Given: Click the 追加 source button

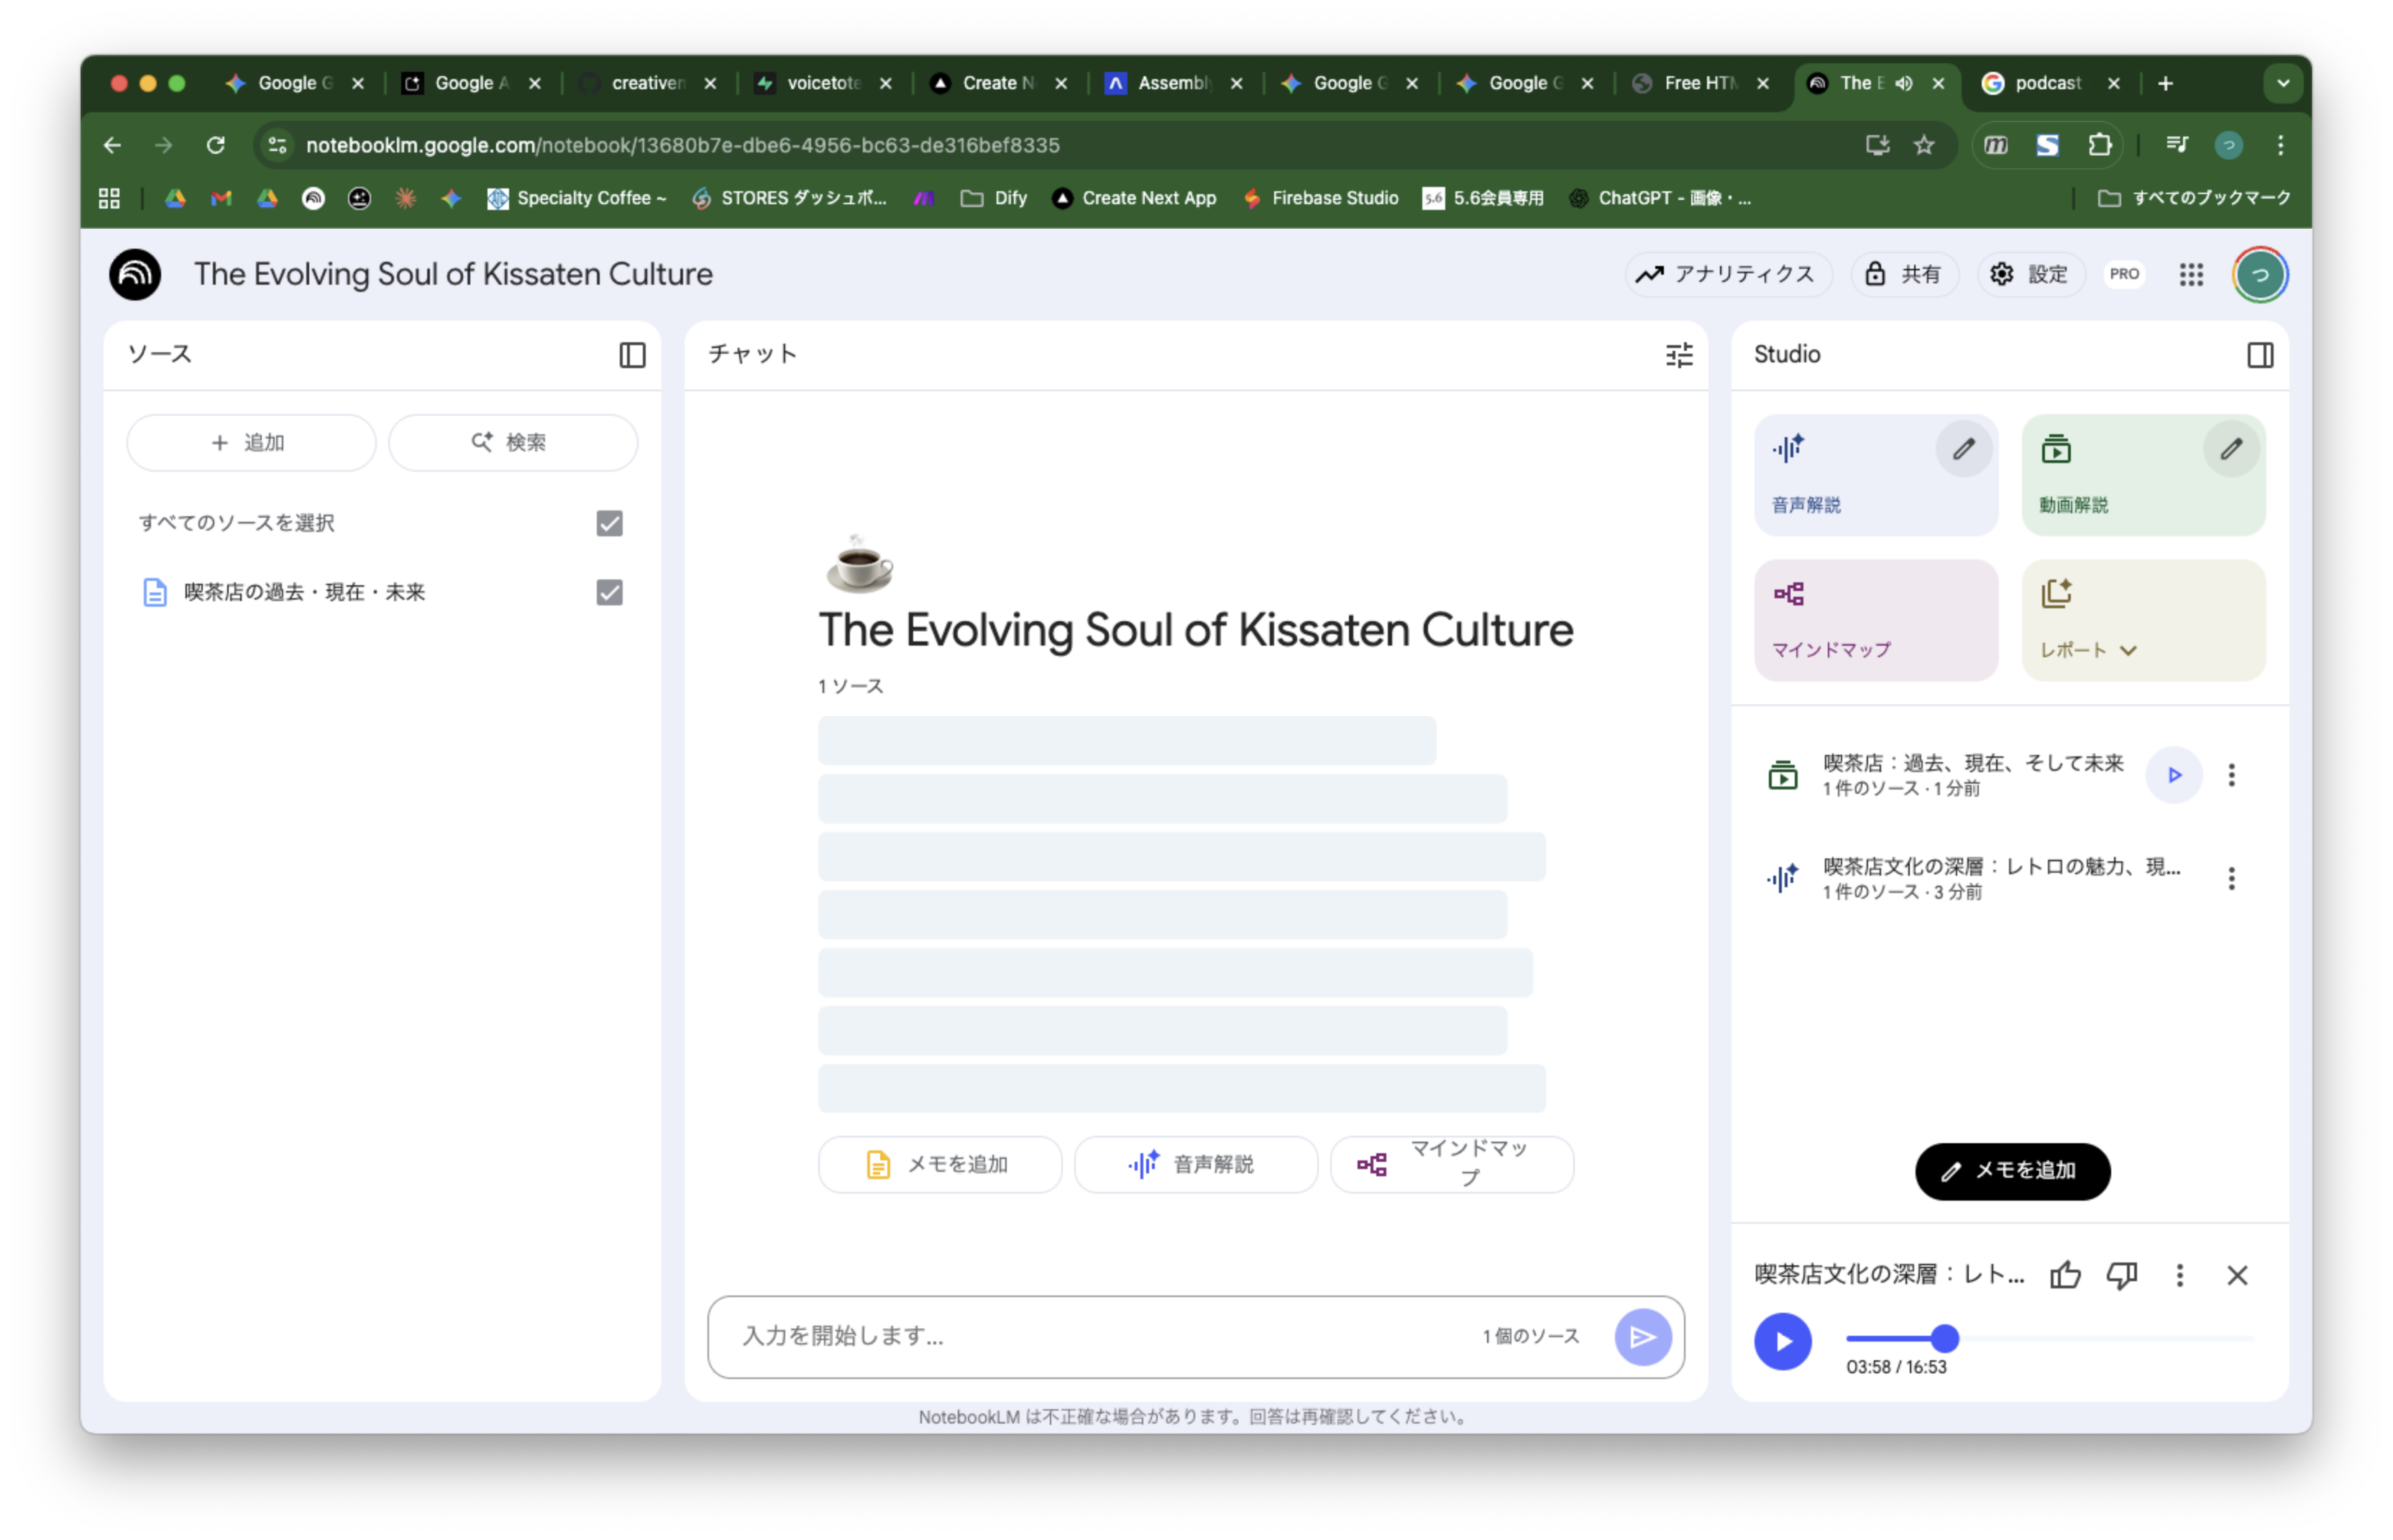Looking at the screenshot, I should pyautogui.click(x=251, y=442).
